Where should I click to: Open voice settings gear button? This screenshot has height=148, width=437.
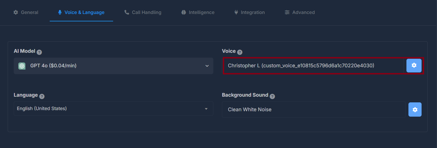[414, 66]
